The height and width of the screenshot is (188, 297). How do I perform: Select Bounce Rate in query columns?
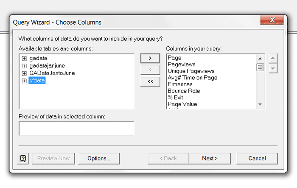(x=183, y=91)
